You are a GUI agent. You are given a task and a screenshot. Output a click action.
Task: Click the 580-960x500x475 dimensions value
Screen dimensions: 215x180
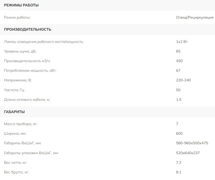pyautogui.click(x=192, y=143)
